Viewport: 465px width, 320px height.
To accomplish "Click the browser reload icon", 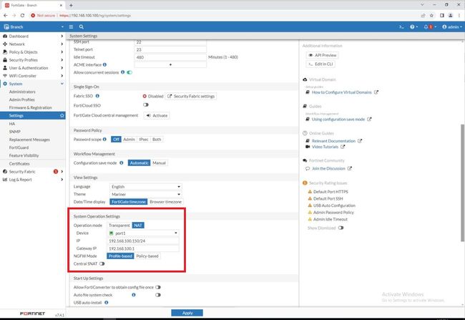I will (23, 16).
